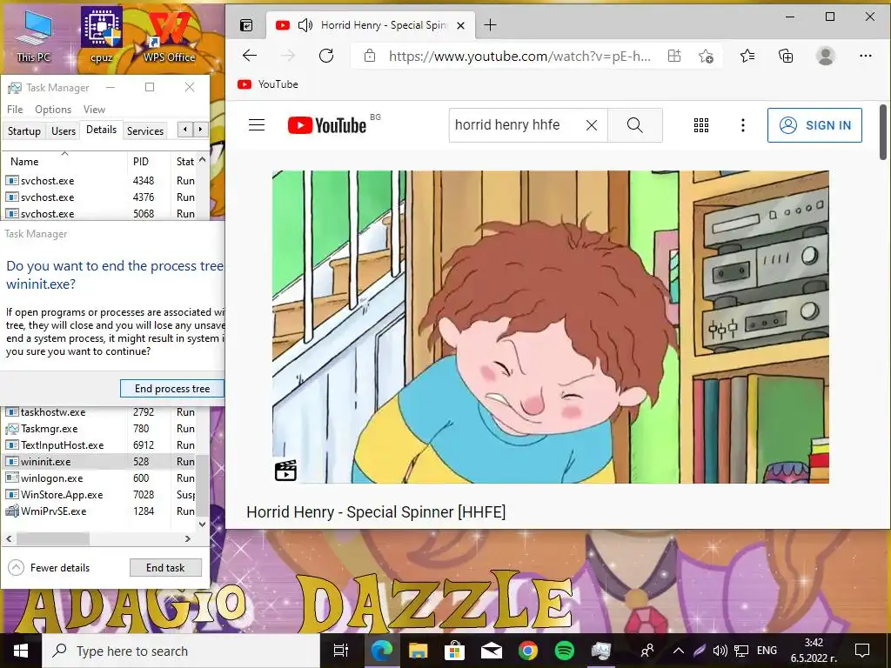
Task: Switch to Services tab
Action: (x=145, y=130)
